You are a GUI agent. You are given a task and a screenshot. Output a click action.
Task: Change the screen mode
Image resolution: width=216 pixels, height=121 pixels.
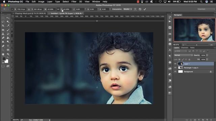coord(8,66)
